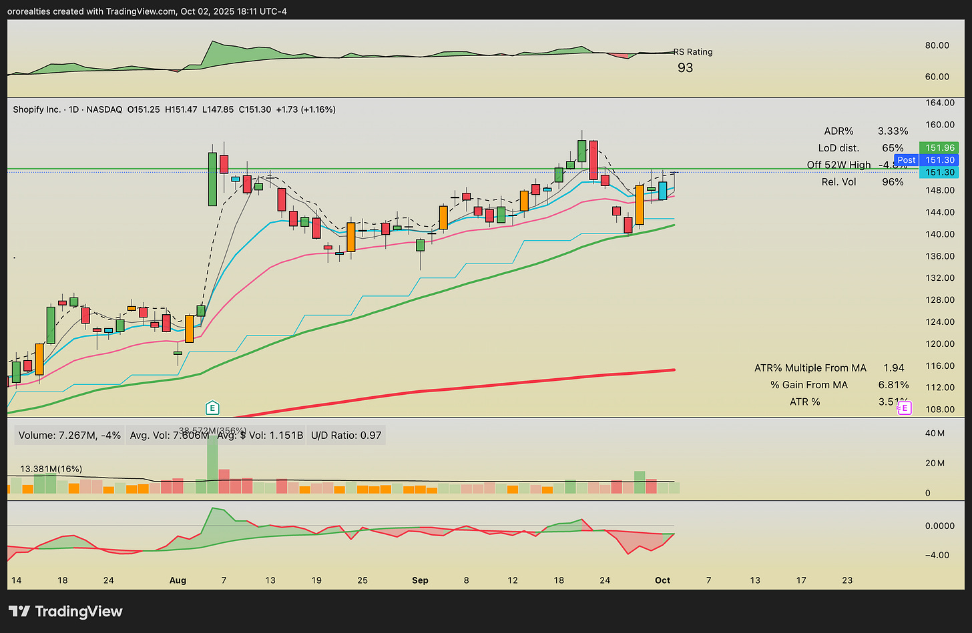The image size is (972, 633).
Task: Click the 40M volume axis label
Action: [935, 434]
